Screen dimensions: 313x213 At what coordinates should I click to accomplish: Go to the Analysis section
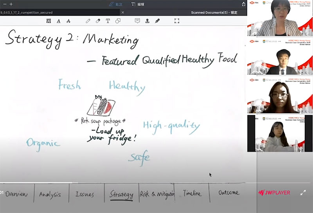50,195
